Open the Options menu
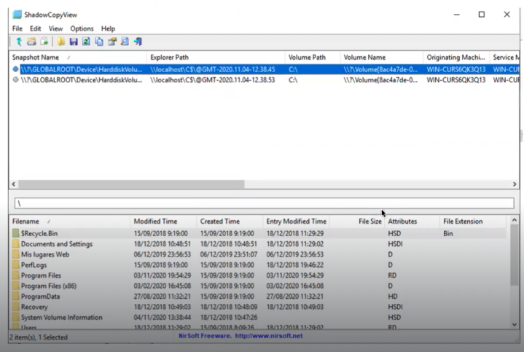The width and height of the screenshot is (524, 352). tap(82, 28)
